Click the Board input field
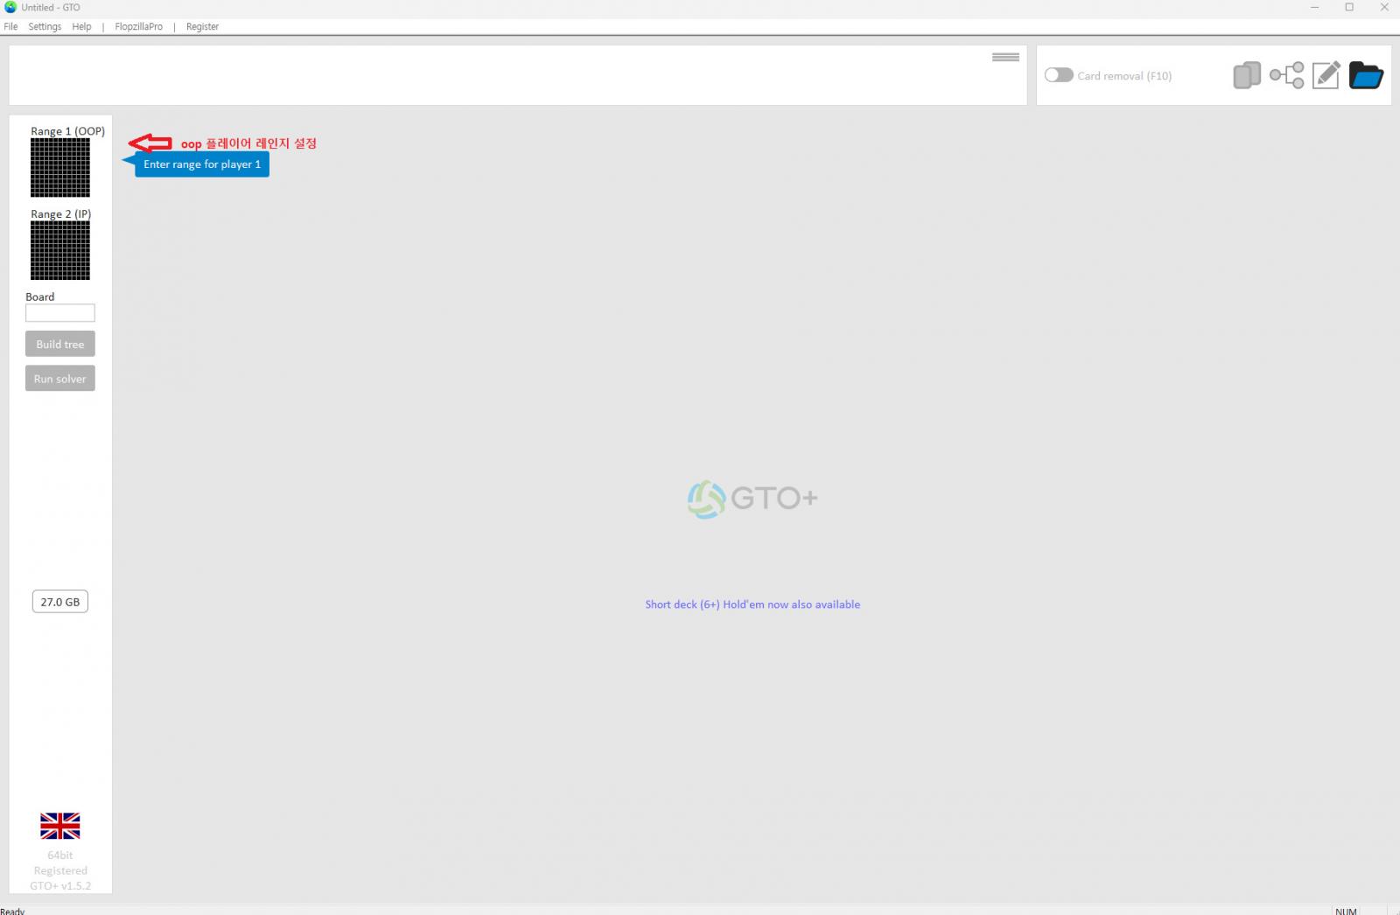 click(59, 313)
